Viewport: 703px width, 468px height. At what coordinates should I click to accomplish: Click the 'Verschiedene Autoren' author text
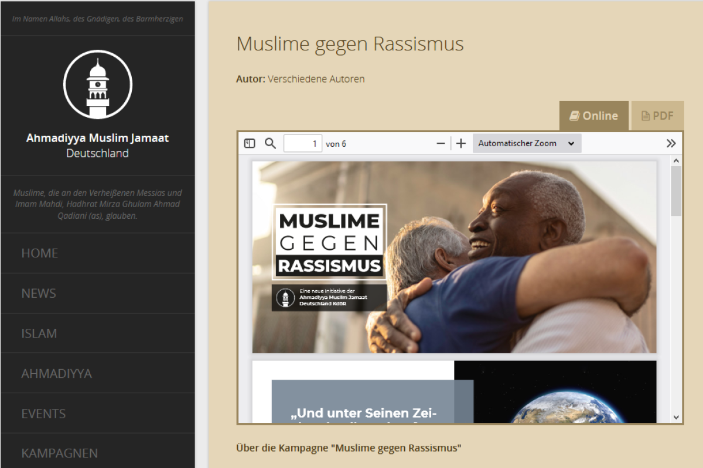[x=316, y=79]
